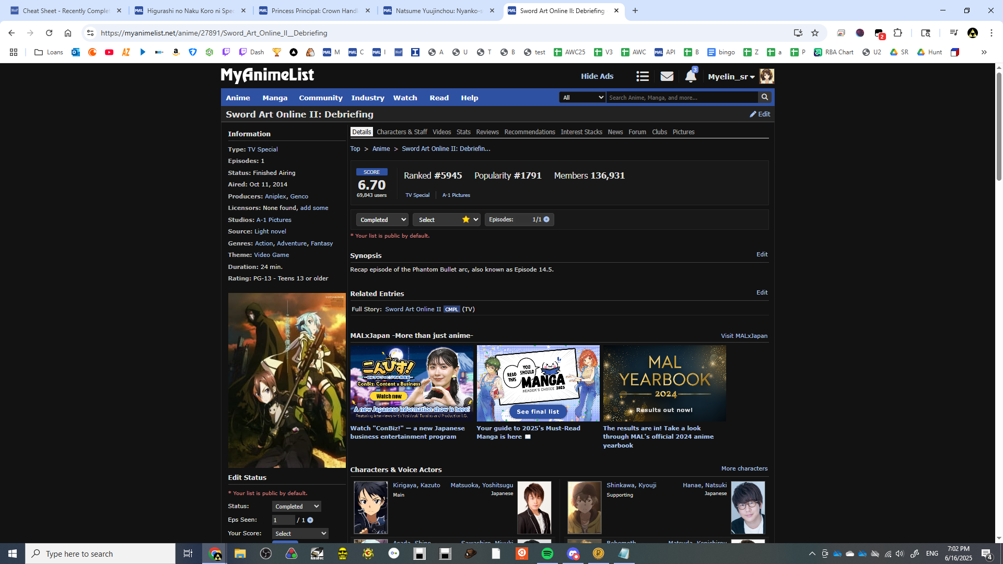Click the Hide Ads link
The height and width of the screenshot is (564, 1003).
click(x=597, y=76)
